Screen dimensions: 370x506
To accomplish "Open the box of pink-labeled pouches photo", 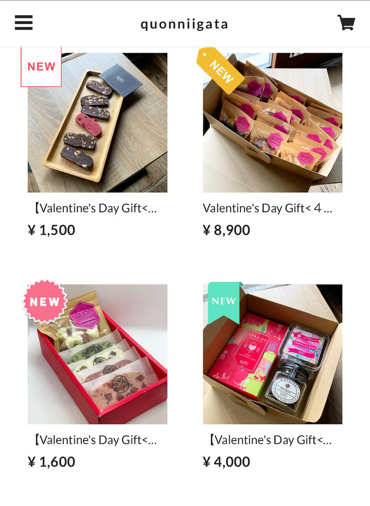I will [x=272, y=122].
